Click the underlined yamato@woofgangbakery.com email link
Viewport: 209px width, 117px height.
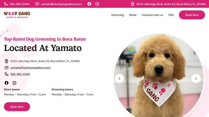(x=31, y=68)
